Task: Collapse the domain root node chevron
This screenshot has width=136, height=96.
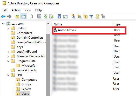Action: pyautogui.click(x=3, y=24)
